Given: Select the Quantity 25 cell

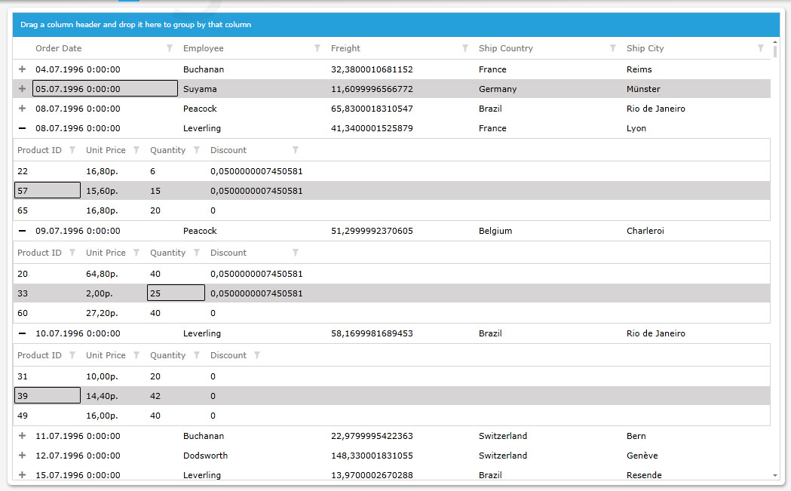Looking at the screenshot, I should coord(176,293).
